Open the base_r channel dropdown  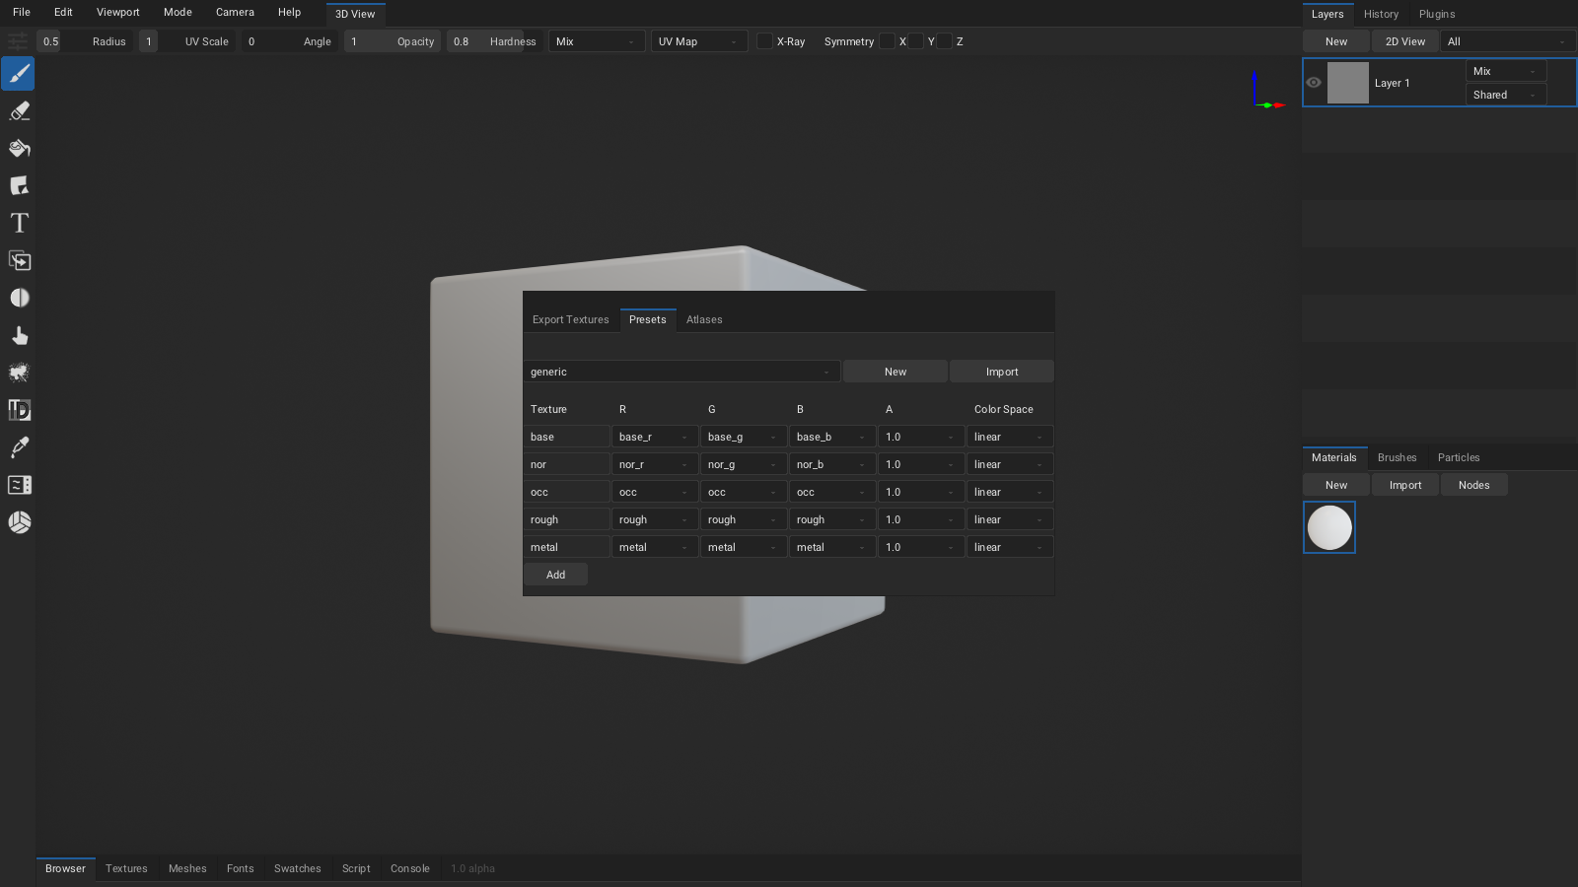click(x=654, y=437)
